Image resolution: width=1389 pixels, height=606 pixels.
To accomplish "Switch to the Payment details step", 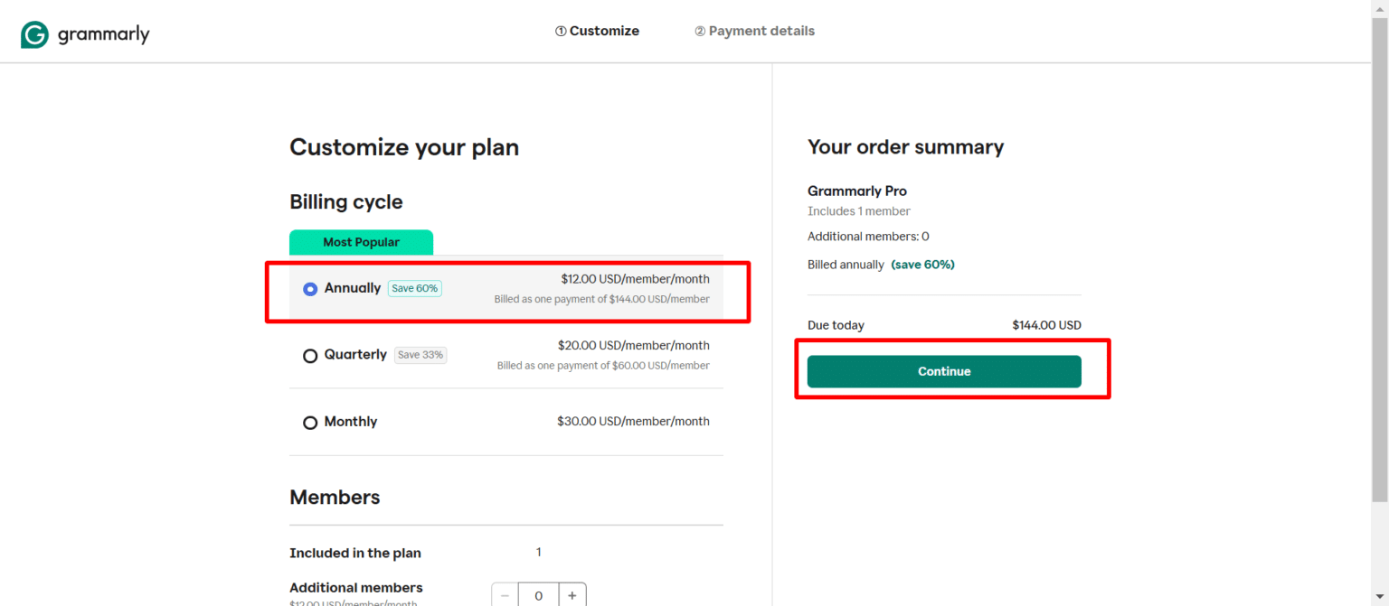I will [754, 30].
